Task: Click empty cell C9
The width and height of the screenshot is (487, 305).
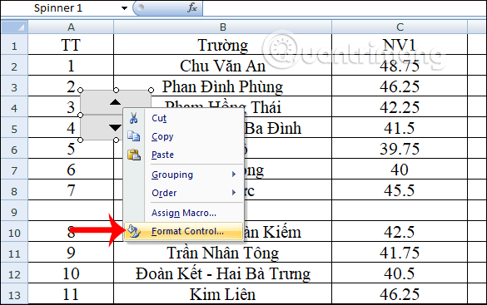Action: click(x=400, y=210)
